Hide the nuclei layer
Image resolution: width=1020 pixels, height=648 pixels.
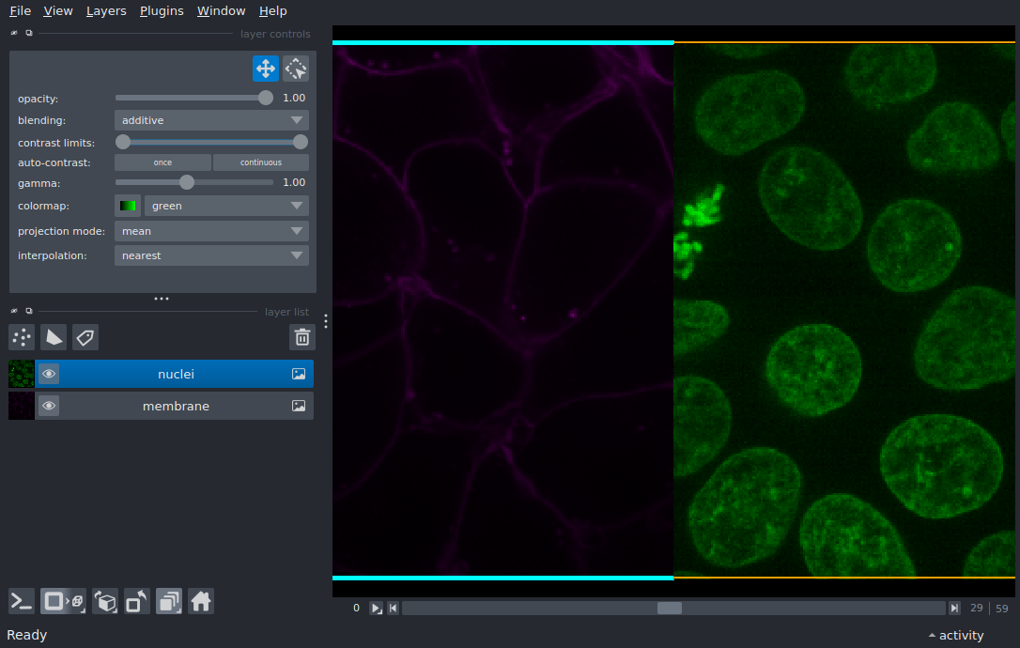pos(49,374)
